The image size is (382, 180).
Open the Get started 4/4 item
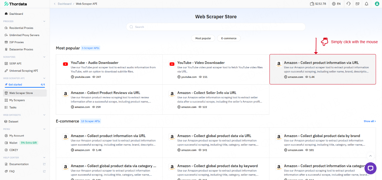point(25,85)
